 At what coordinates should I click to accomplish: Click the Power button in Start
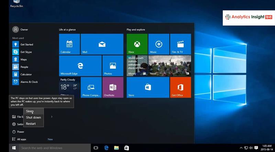click(20, 132)
